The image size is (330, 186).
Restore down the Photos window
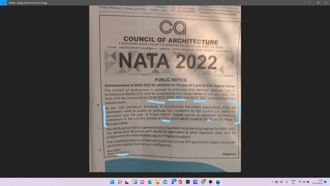318,3
